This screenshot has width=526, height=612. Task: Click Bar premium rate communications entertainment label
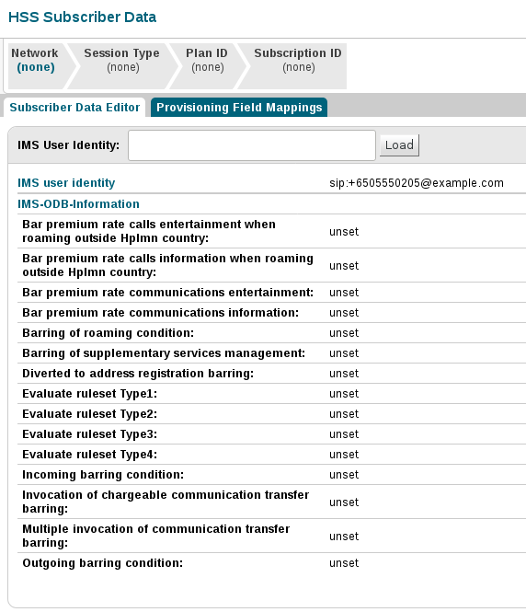pyautogui.click(x=167, y=293)
